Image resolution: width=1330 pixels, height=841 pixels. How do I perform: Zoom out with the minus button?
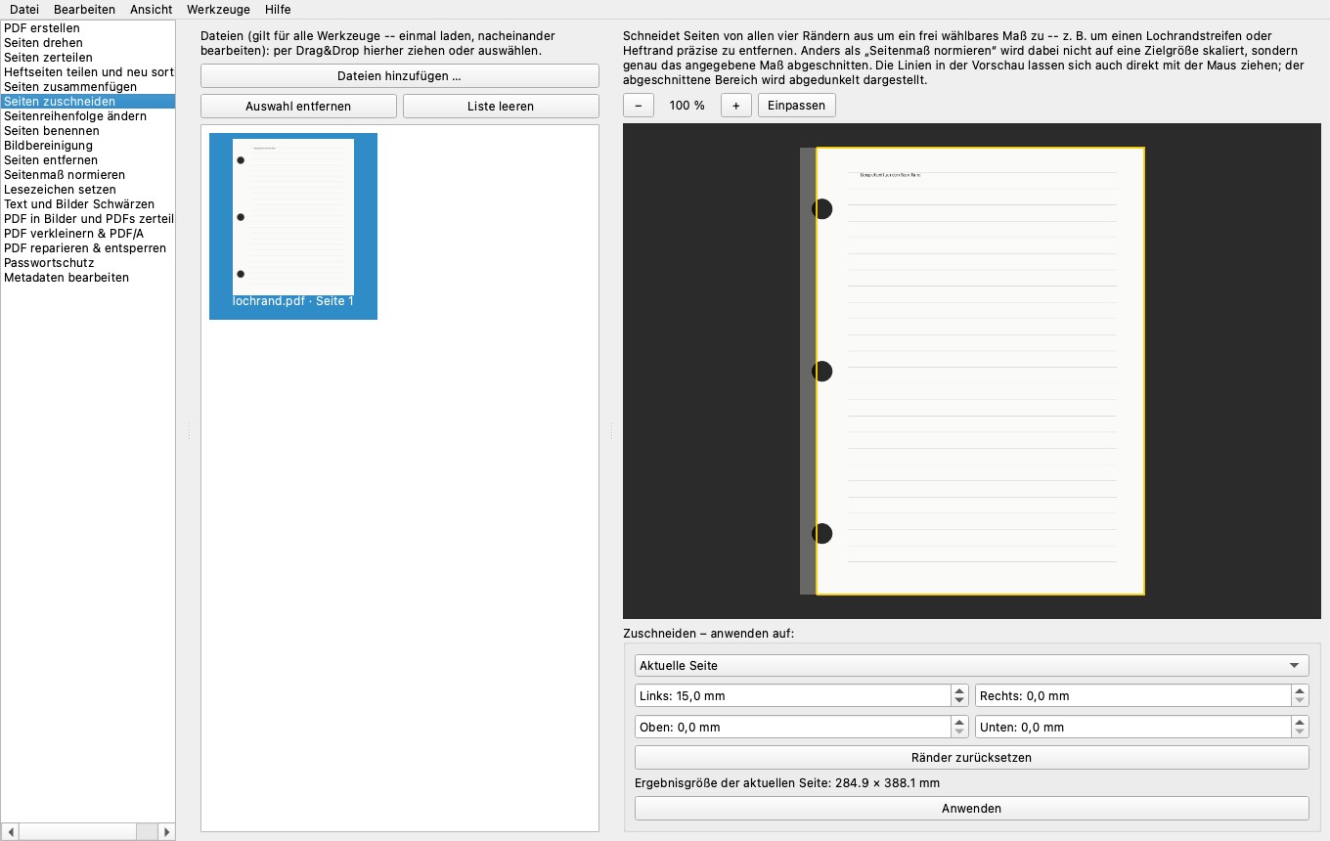[x=639, y=106]
